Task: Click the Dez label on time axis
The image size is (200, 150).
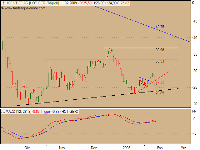Action: pyautogui.click(x=94, y=147)
